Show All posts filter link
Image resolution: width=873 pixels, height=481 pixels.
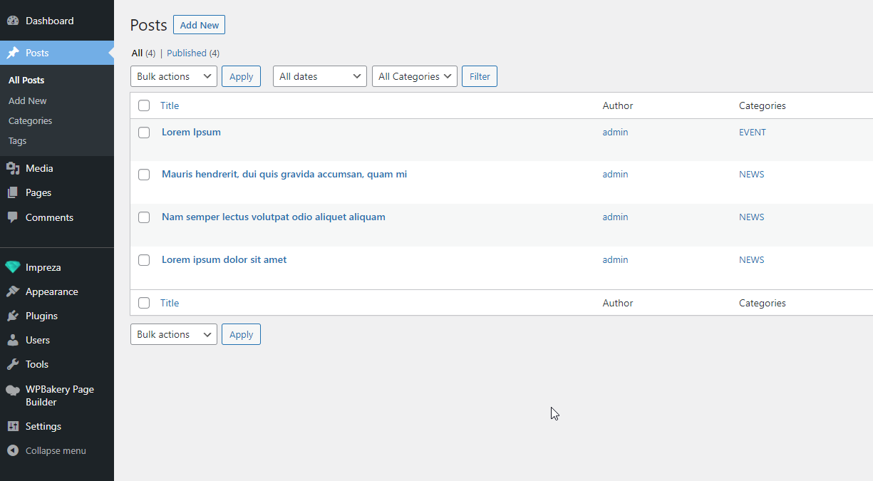[x=137, y=53]
